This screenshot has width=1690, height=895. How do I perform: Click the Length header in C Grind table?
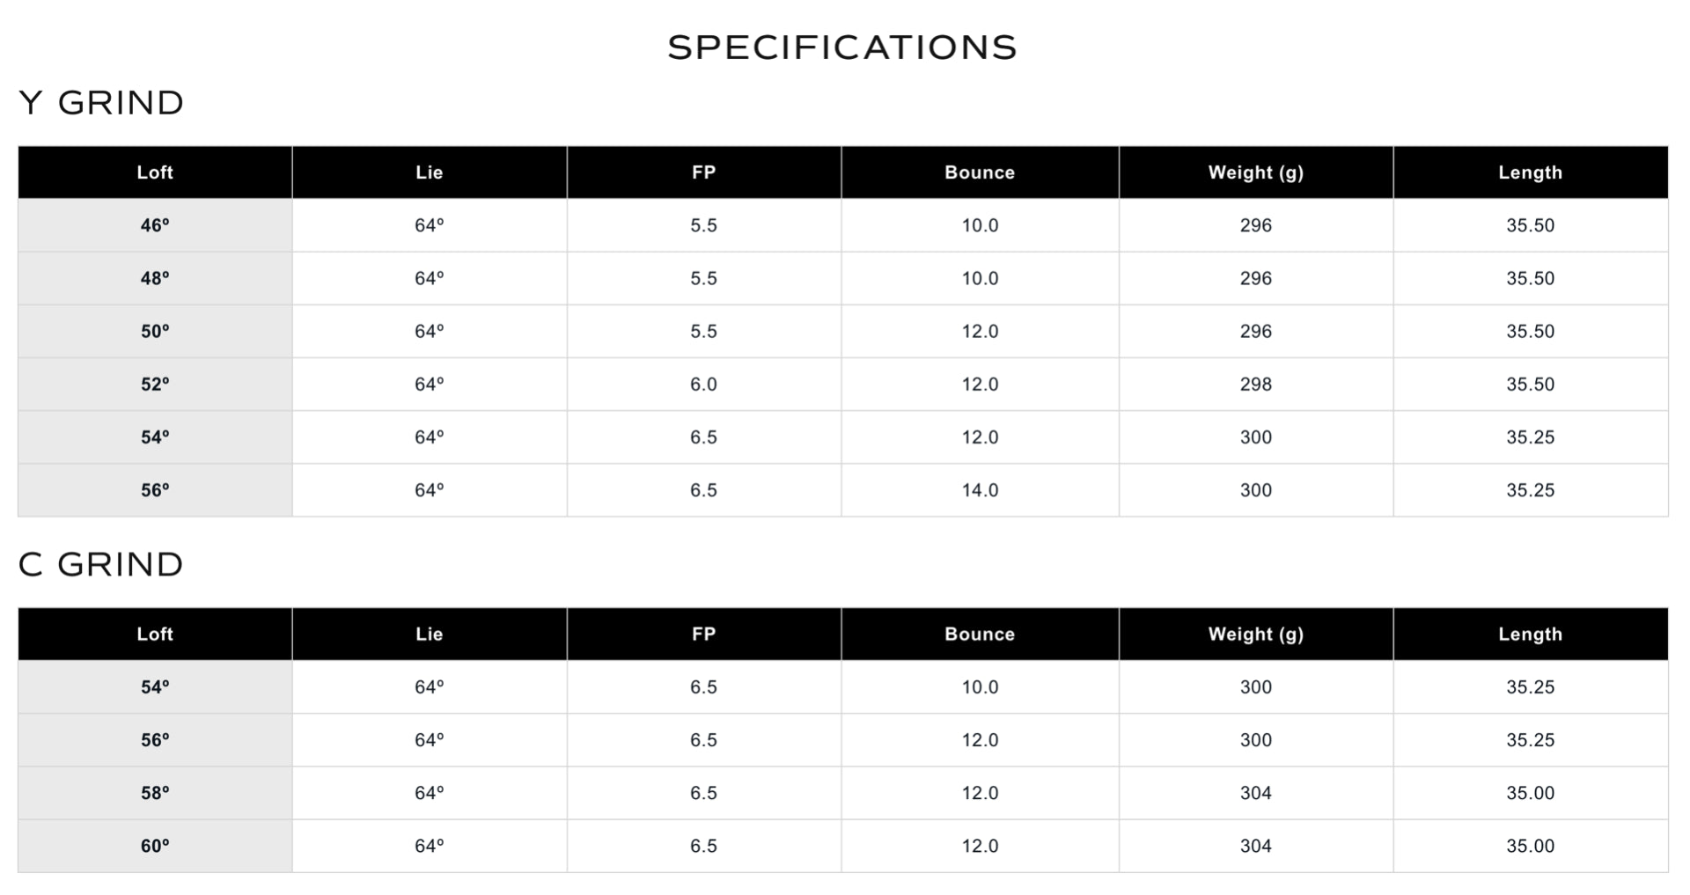[1530, 635]
